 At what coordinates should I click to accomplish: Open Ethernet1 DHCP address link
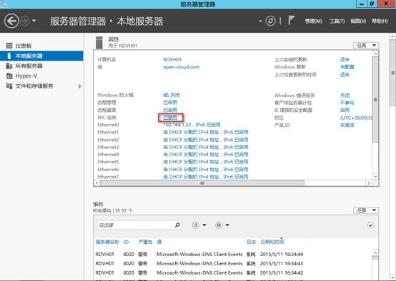click(206, 132)
